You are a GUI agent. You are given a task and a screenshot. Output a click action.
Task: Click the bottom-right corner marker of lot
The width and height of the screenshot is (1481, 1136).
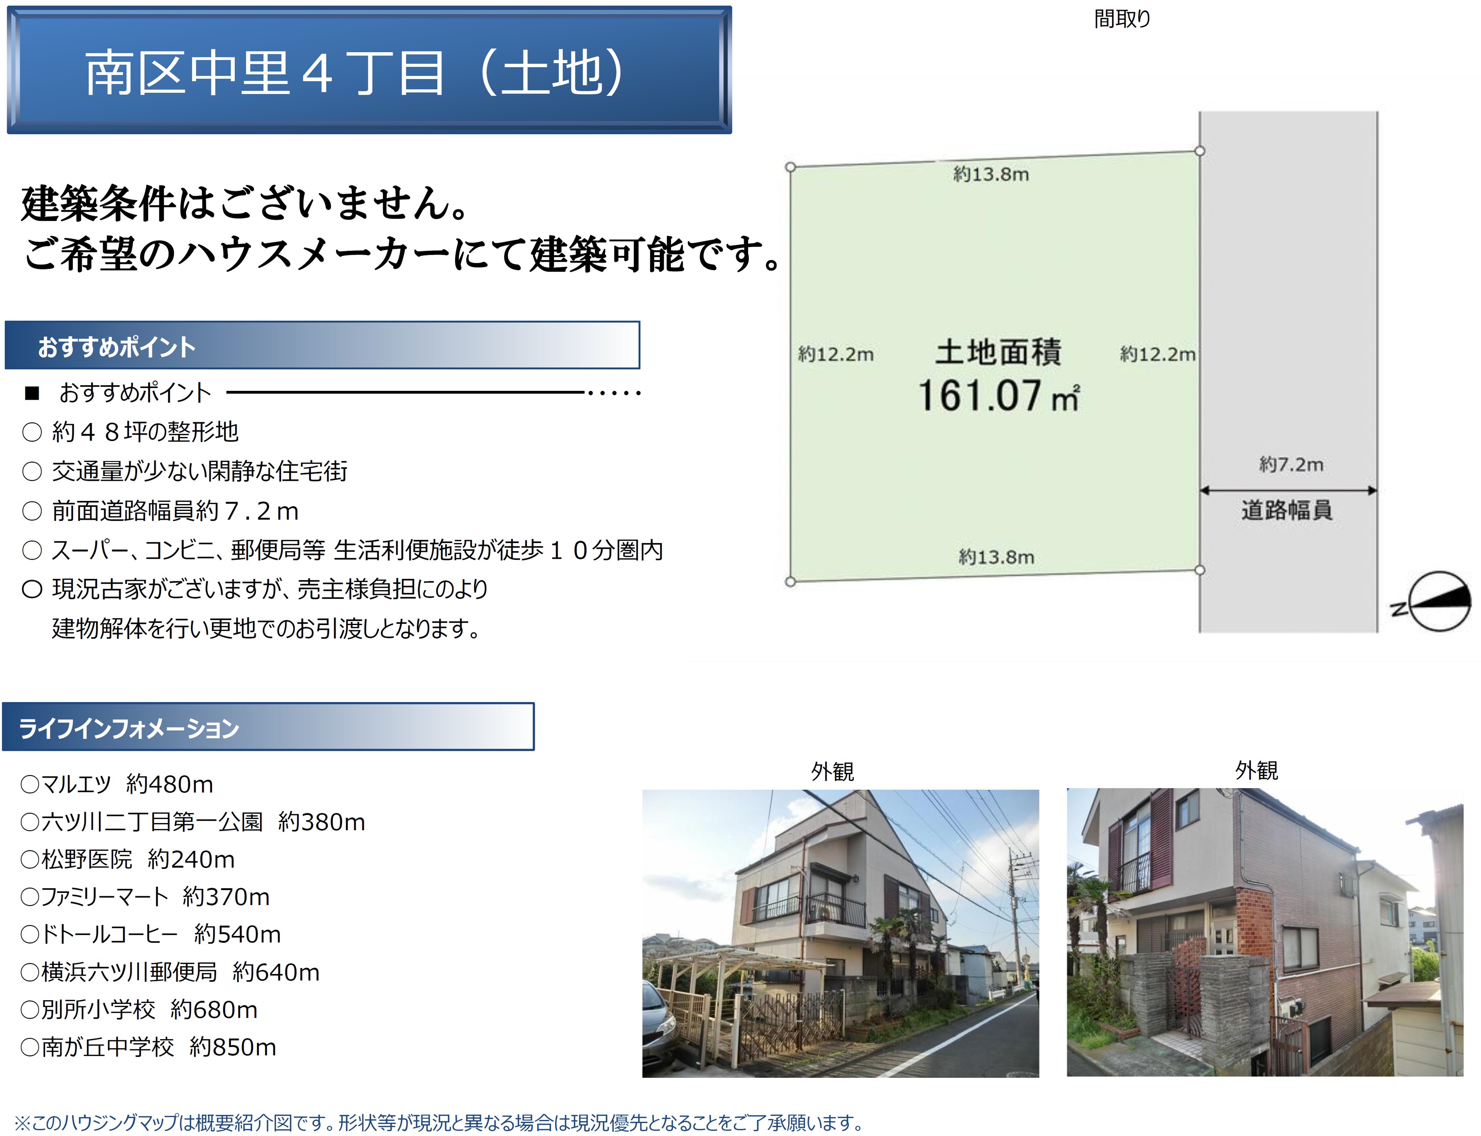click(1199, 570)
